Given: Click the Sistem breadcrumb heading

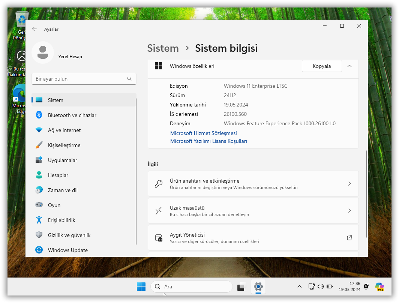Looking at the screenshot, I should pos(163,48).
